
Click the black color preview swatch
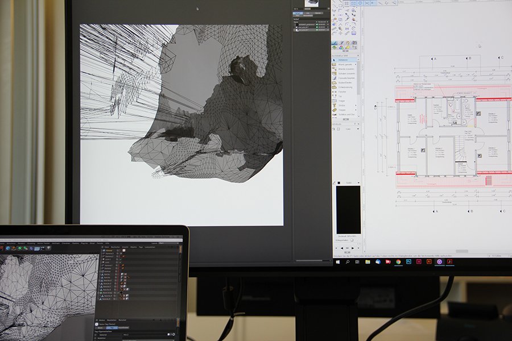[348, 209]
